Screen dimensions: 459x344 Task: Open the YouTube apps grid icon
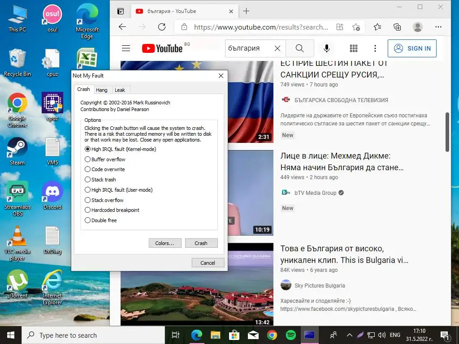[354, 48]
